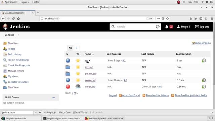Open the my_job link
215x121 pixels.
point(89,67)
